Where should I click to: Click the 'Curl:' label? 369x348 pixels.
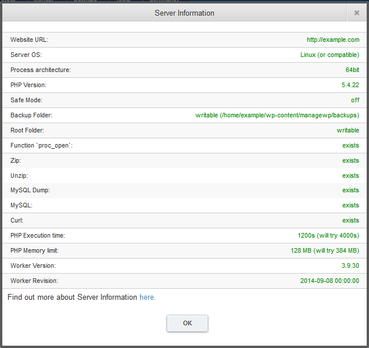click(17, 220)
